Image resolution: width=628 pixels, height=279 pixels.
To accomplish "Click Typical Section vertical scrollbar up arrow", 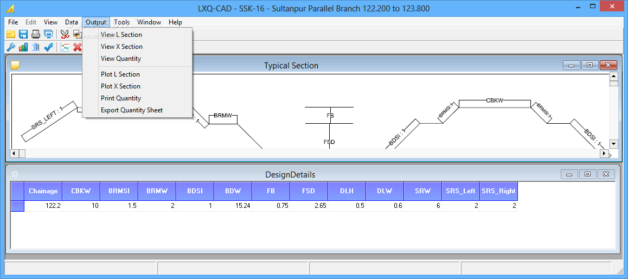I will point(613,77).
